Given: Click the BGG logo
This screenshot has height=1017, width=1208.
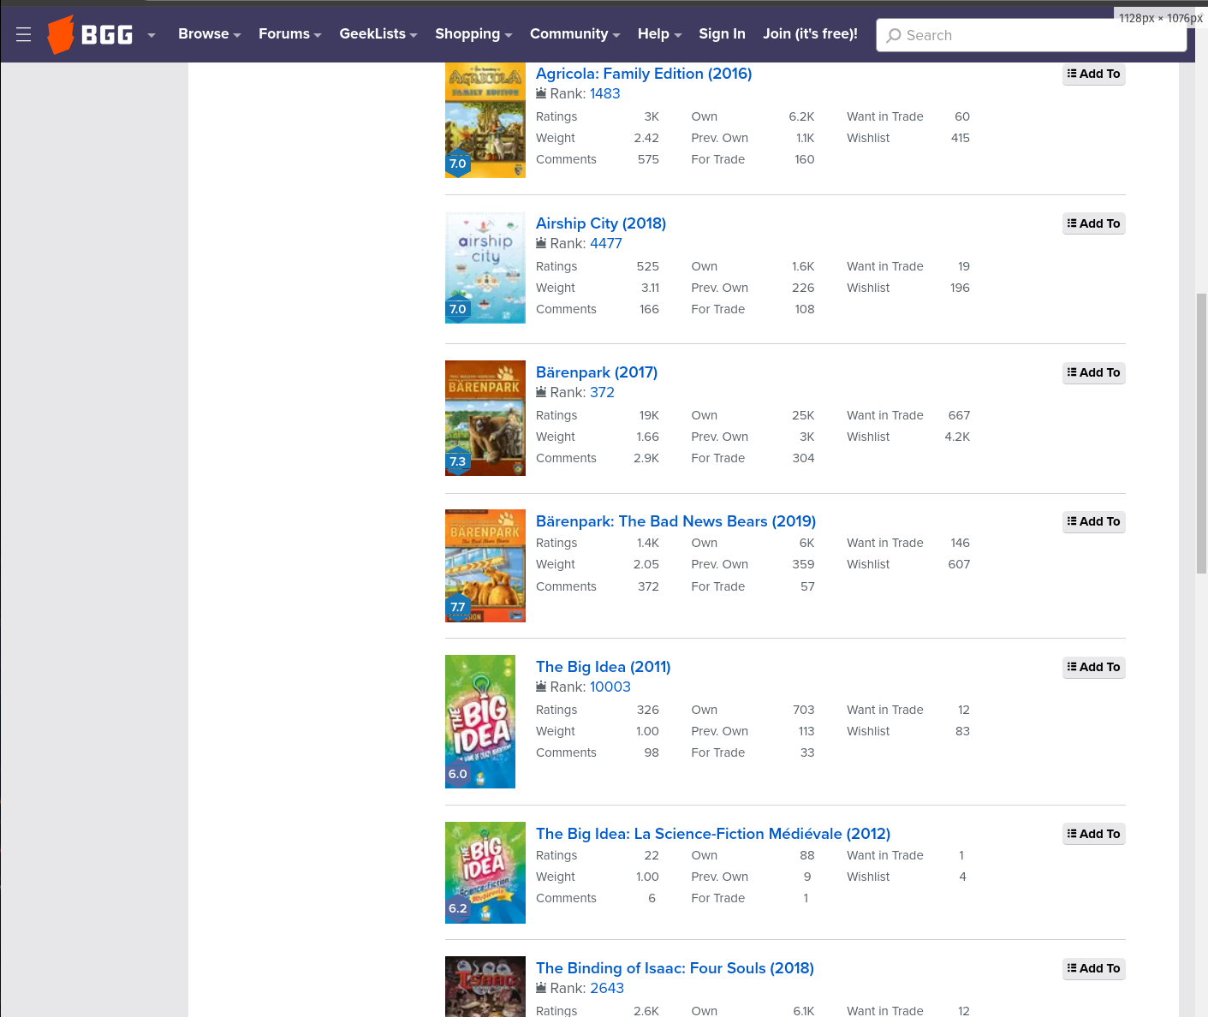Looking at the screenshot, I should (91, 34).
